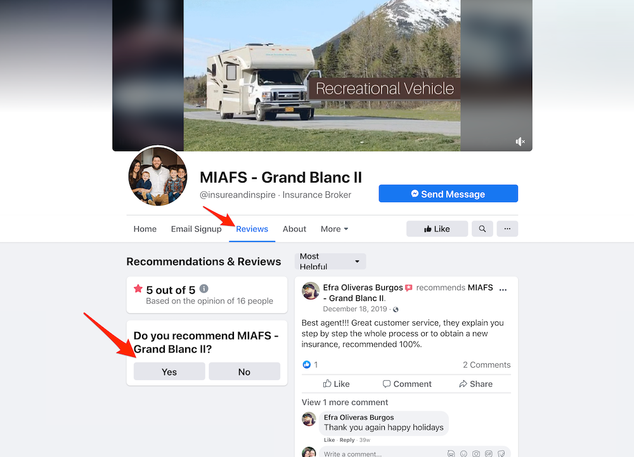634x457 pixels.
Task: Click the search magnifier icon on page
Action: (x=482, y=229)
